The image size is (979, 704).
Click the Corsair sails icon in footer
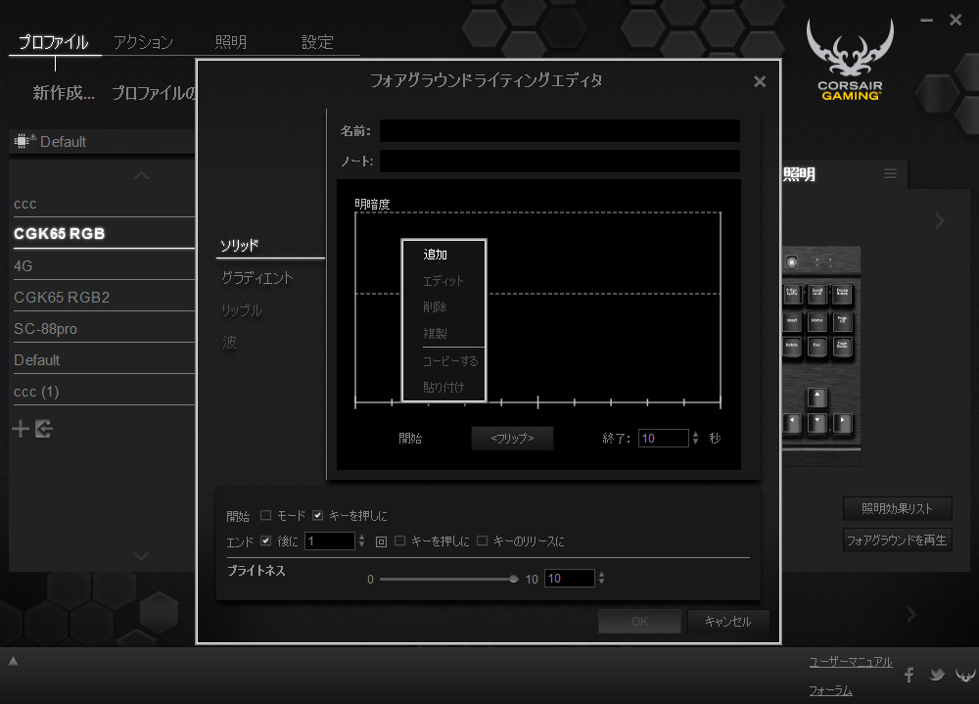click(965, 675)
